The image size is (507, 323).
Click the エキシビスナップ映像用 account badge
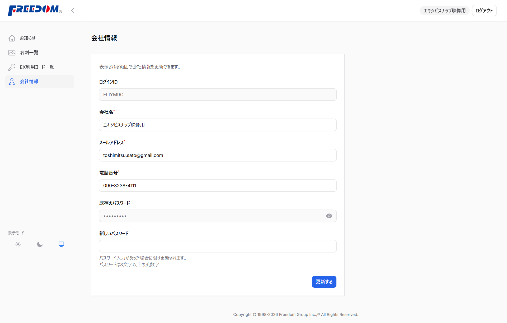point(444,11)
